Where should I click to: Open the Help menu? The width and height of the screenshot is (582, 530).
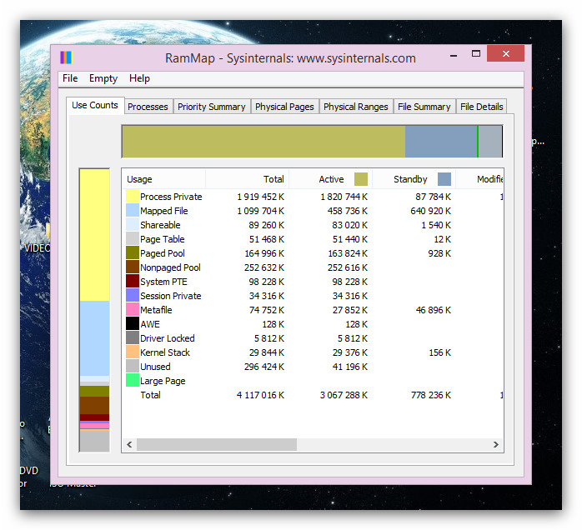point(139,78)
